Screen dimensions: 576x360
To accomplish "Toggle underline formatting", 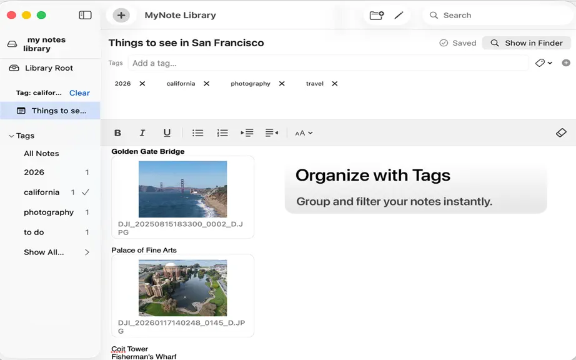I will pyautogui.click(x=167, y=133).
